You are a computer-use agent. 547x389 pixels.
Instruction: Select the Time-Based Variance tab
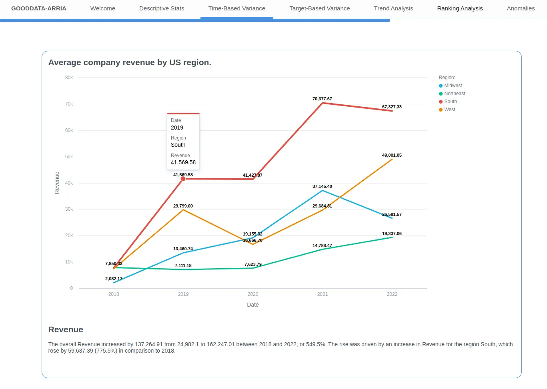tap(236, 8)
